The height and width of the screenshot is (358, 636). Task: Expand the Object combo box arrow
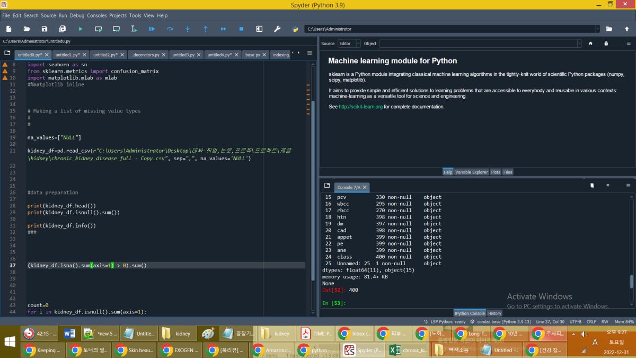coord(579,43)
